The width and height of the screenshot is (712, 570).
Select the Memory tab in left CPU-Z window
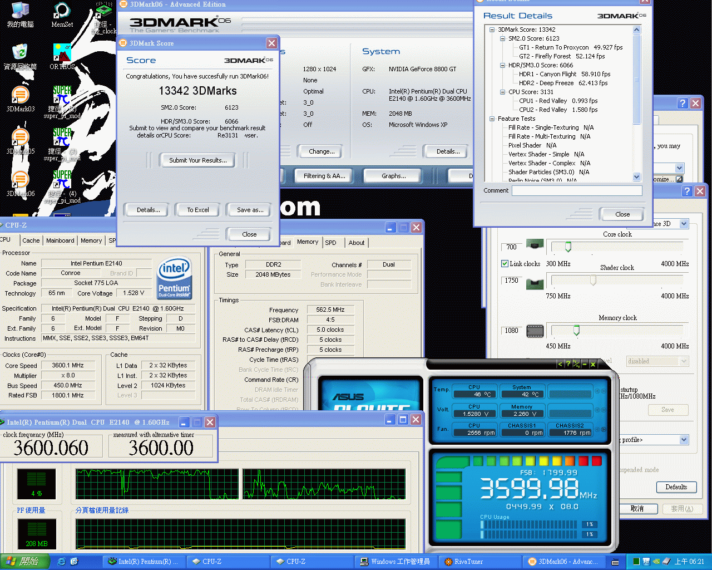pyautogui.click(x=91, y=240)
